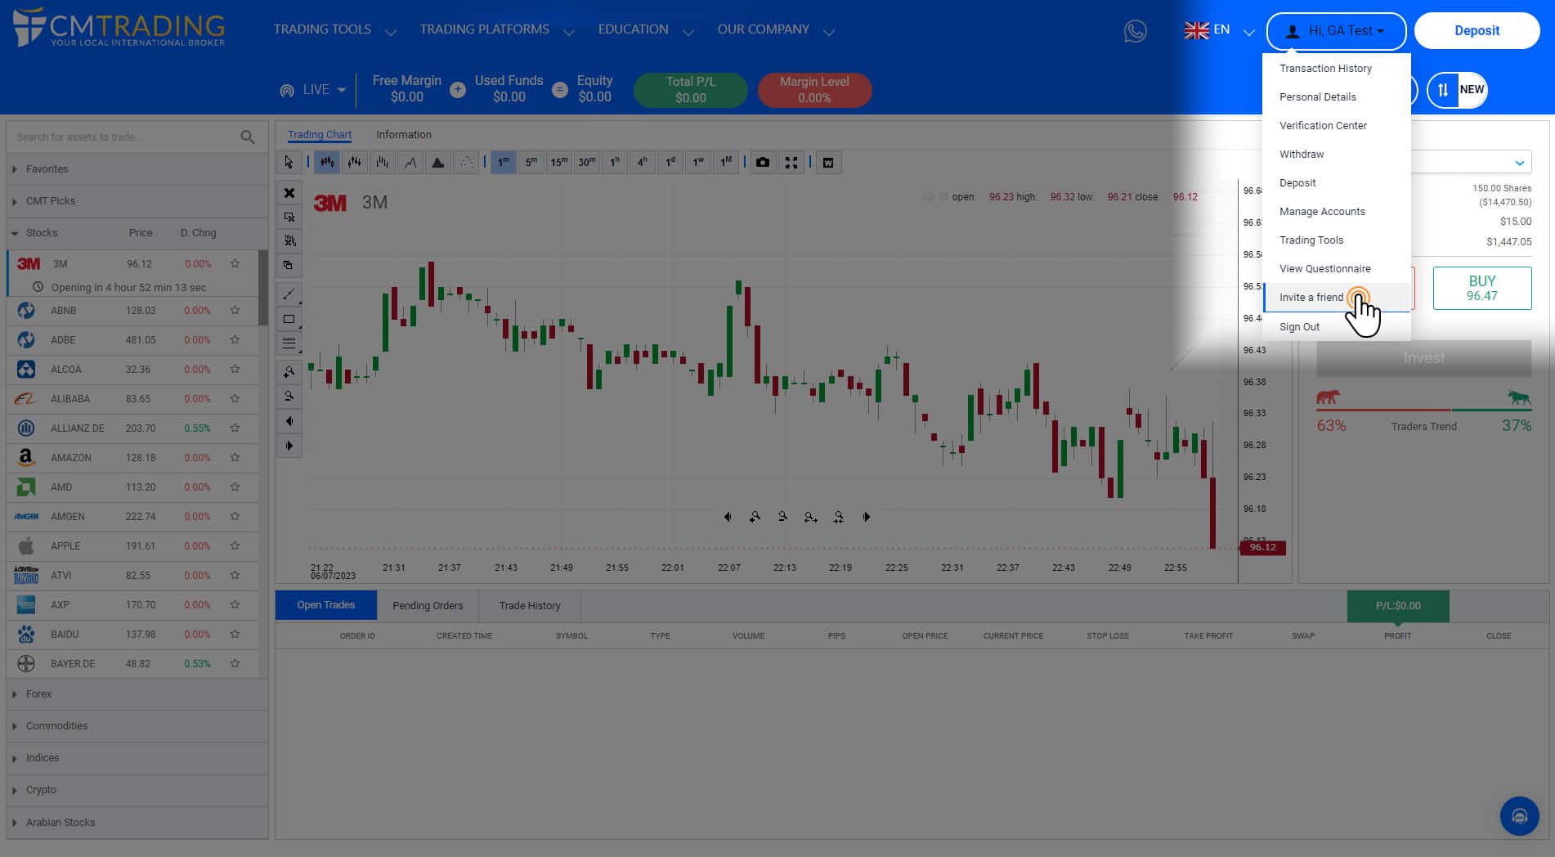
Task: Activate the 15m timeframe button
Action: [x=559, y=162]
